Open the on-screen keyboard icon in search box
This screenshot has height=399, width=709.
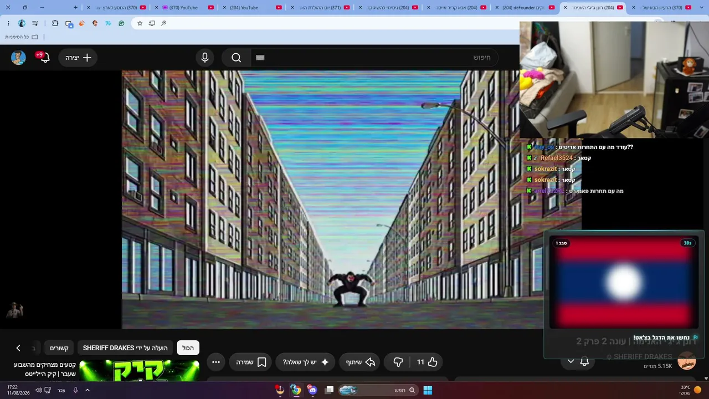click(260, 58)
